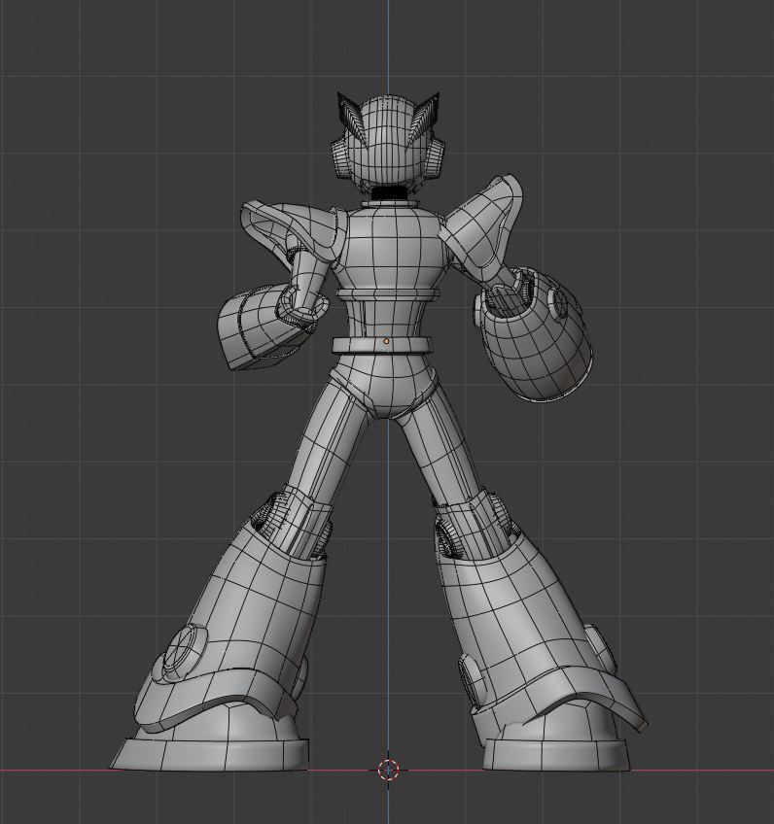Click the black neck joint under the helmet
This screenshot has width=774, height=824.
click(390, 192)
